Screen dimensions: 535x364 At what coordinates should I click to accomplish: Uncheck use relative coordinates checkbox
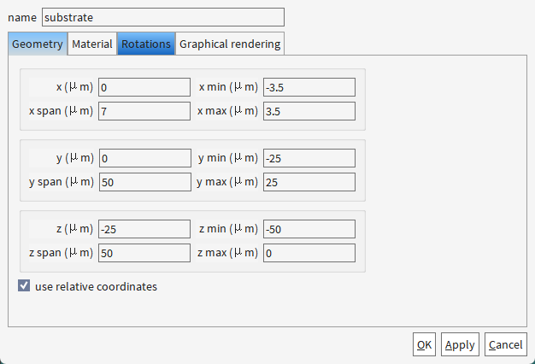click(24, 286)
